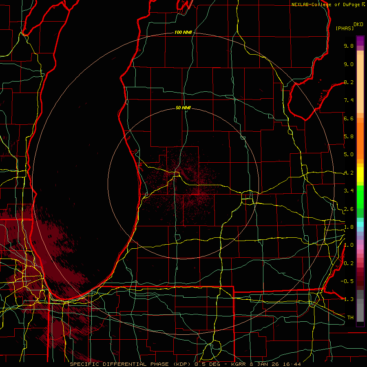Click the 1.8 scale value

[349, 227]
